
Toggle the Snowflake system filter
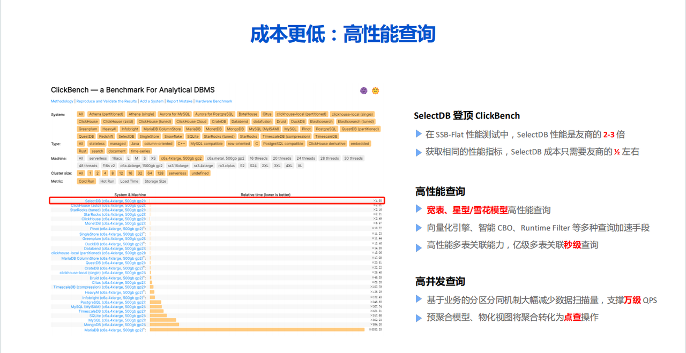(x=173, y=137)
